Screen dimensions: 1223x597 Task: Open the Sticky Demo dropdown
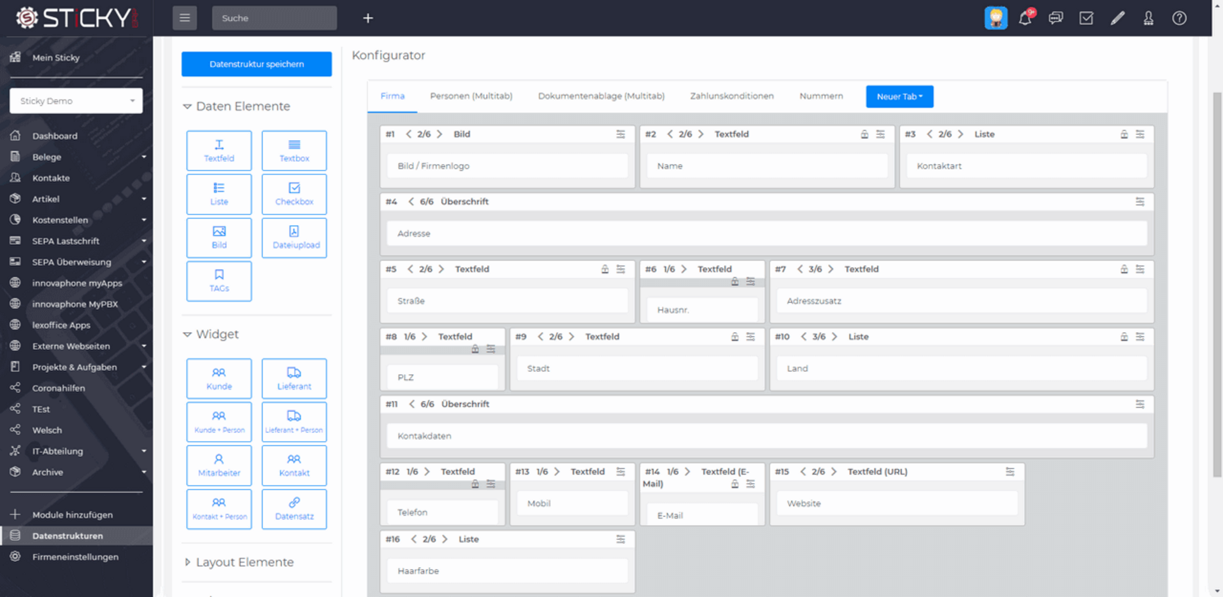pos(76,101)
